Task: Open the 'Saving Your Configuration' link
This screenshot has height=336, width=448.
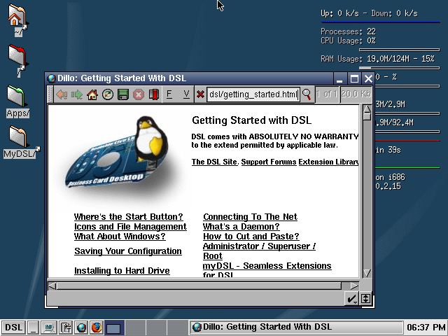Action: (128, 251)
